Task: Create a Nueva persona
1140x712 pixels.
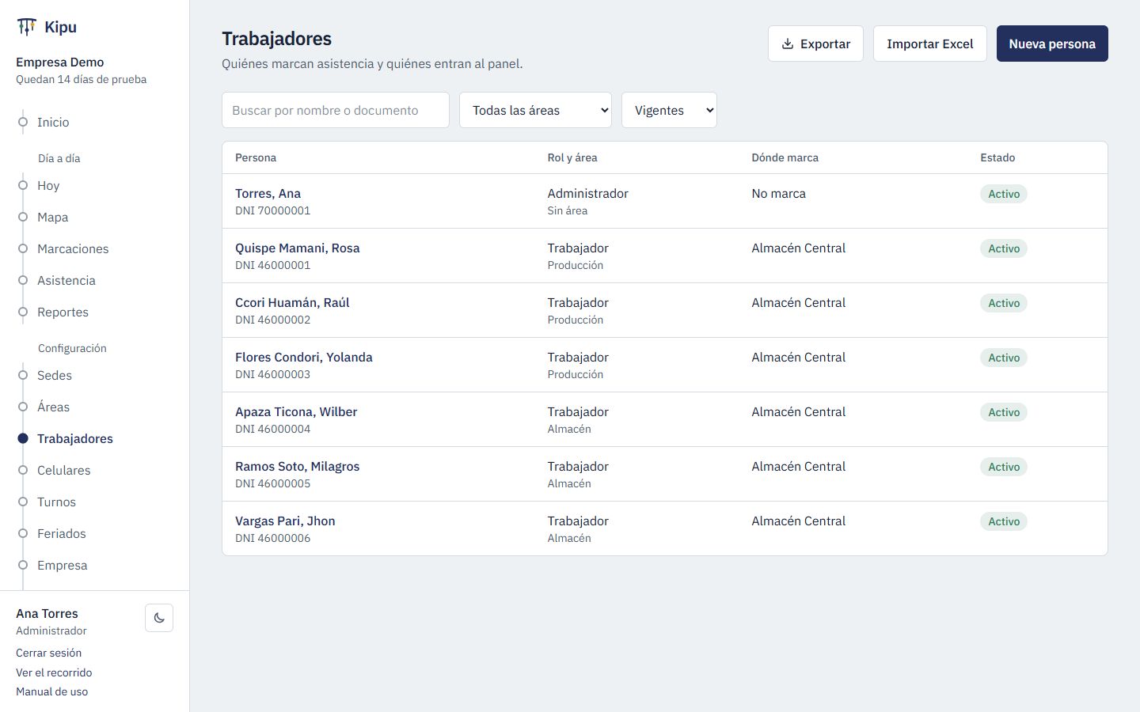Action: pos(1052,44)
